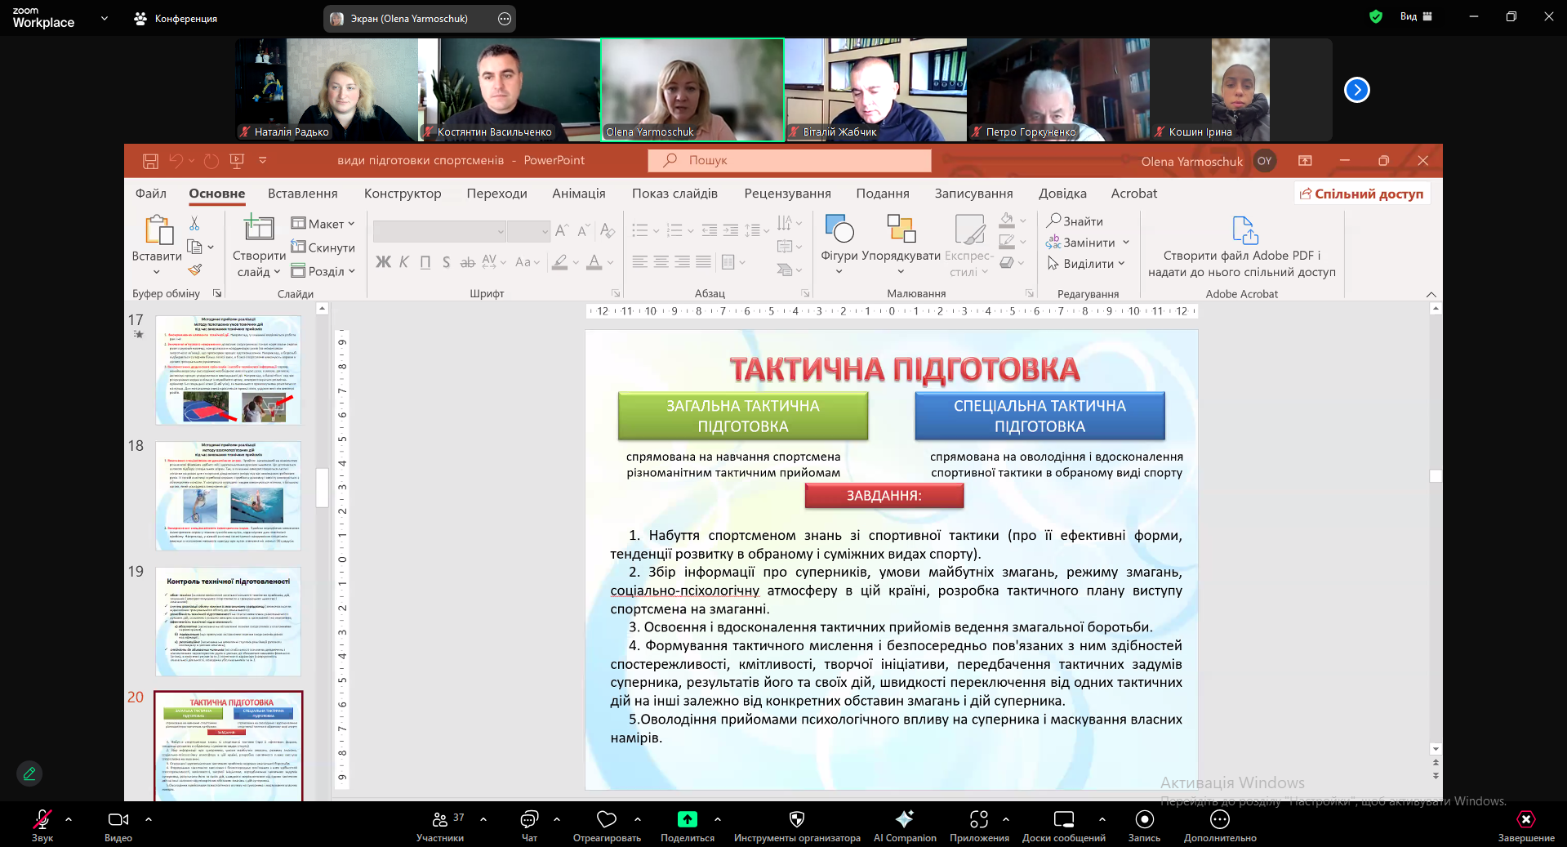
Task: Open the Zoom participants panel
Action: pos(440,819)
